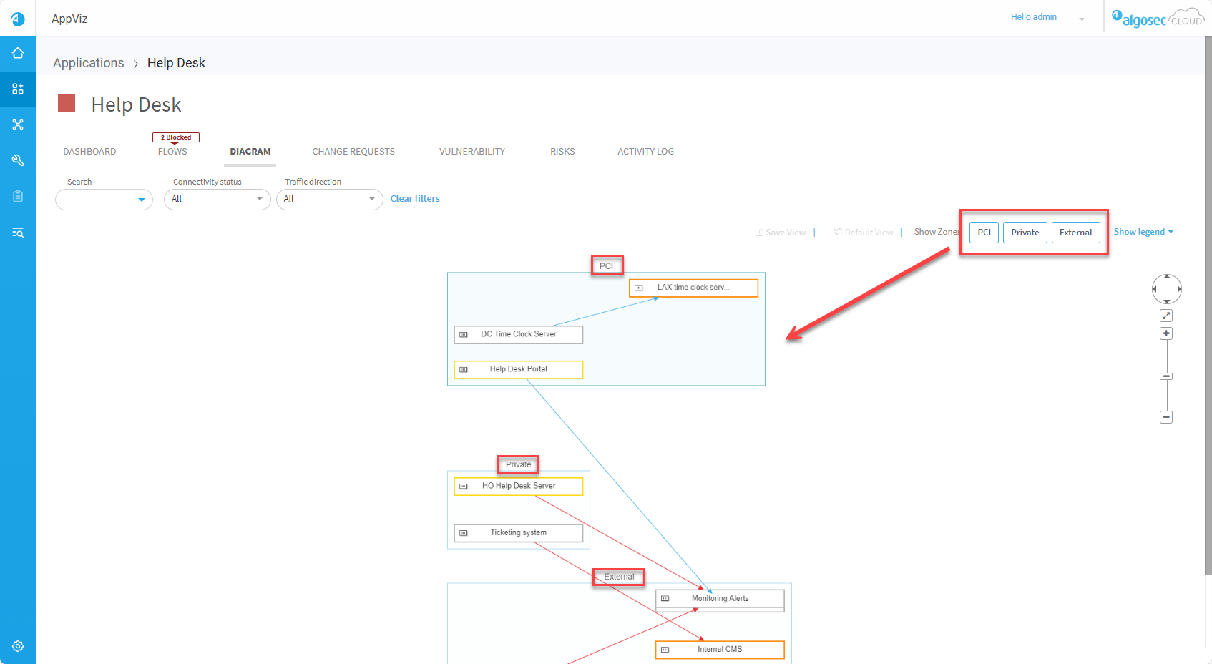Open the Connectivity status dropdown
Viewport: 1212px width, 664px height.
[217, 199]
